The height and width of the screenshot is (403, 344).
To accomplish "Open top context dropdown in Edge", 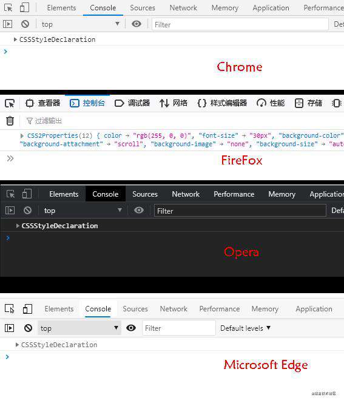I will click(x=79, y=328).
